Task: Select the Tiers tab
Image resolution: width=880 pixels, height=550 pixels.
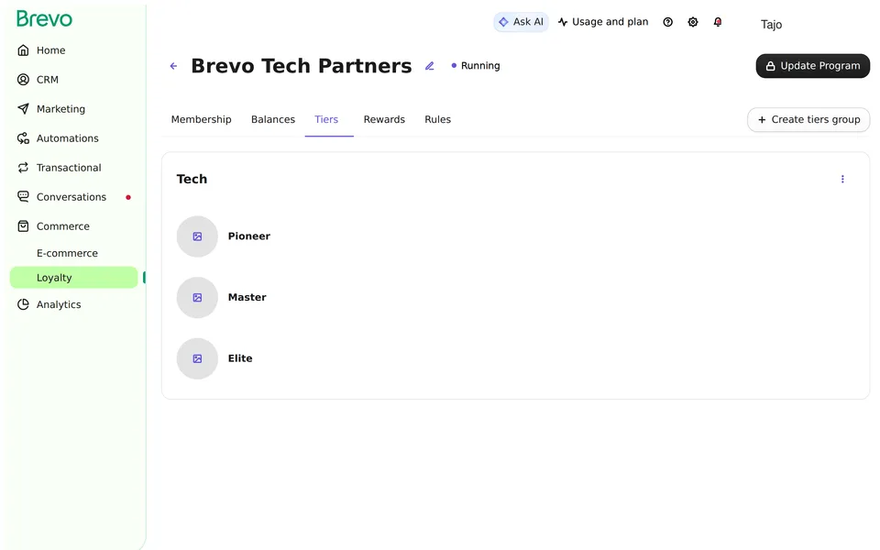Action: pyautogui.click(x=326, y=119)
